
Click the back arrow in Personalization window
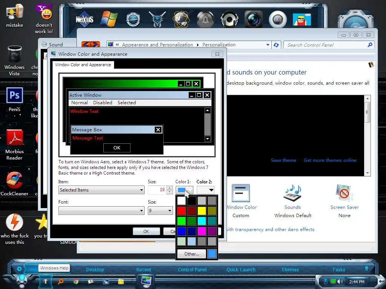click(86, 45)
